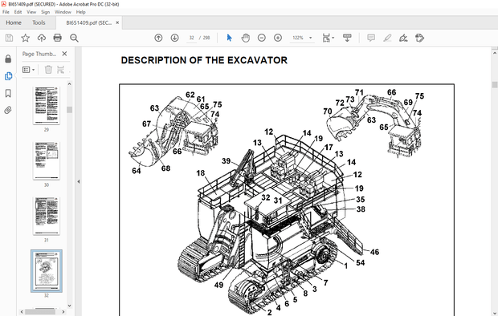Click the part label 49 in diagram

[x=218, y=285]
